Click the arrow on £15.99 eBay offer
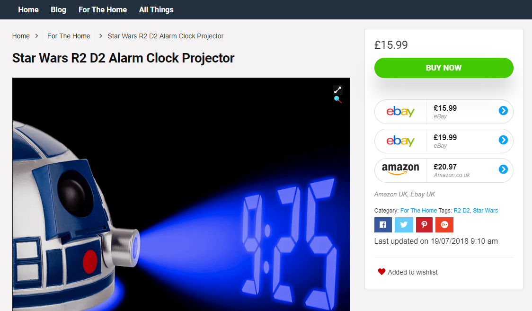The height and width of the screenshot is (311, 532). pos(503,111)
